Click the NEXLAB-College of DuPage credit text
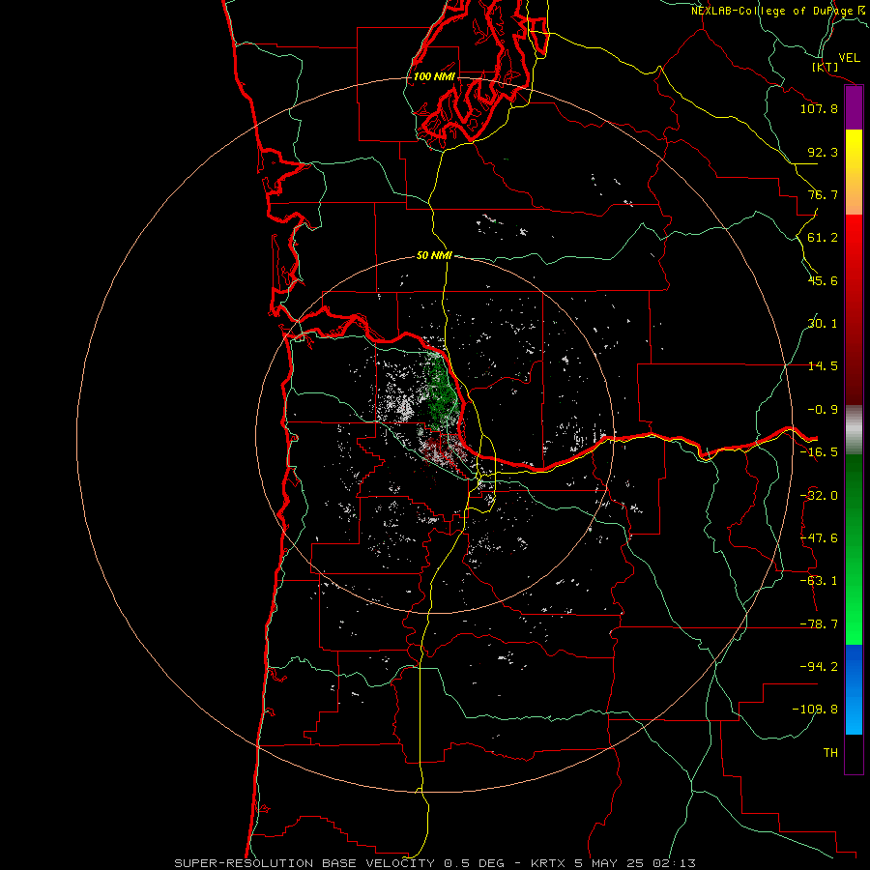 tap(779, 11)
